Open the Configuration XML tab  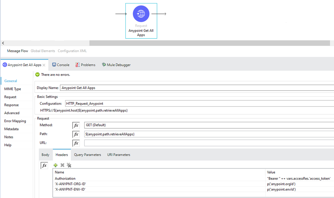(72, 51)
